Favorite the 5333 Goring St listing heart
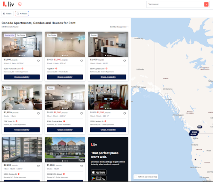This screenshot has width=213, height=182. tap(38, 166)
